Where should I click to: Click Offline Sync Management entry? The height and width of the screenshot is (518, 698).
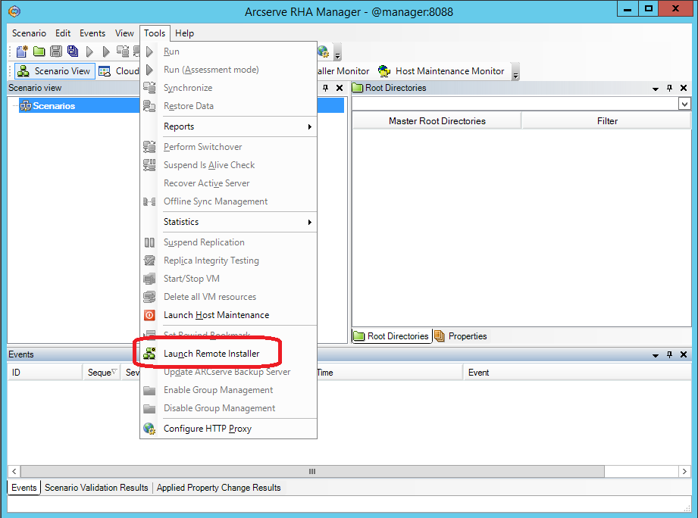[228, 201]
